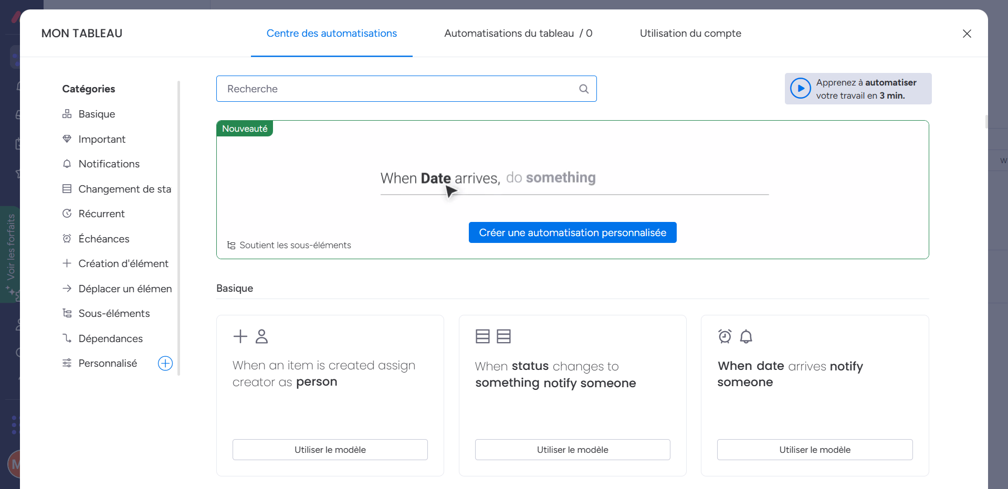Choose the Dépendances category

pyautogui.click(x=110, y=338)
